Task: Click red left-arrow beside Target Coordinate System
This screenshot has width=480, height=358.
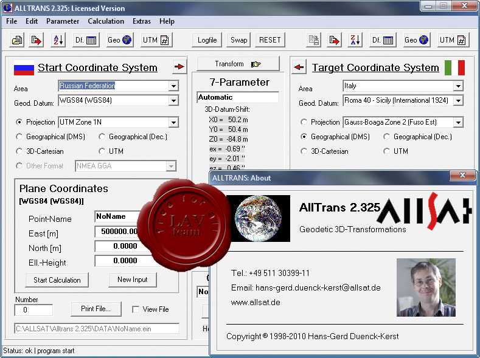Action: point(299,67)
